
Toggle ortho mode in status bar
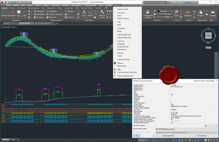[x=155, y=140]
